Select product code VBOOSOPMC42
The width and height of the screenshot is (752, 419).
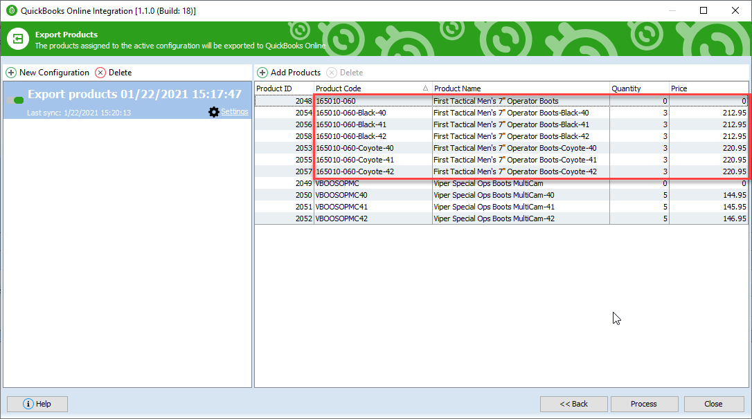pyautogui.click(x=341, y=218)
